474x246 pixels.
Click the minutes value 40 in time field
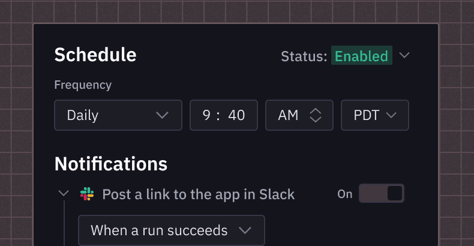[x=236, y=115]
